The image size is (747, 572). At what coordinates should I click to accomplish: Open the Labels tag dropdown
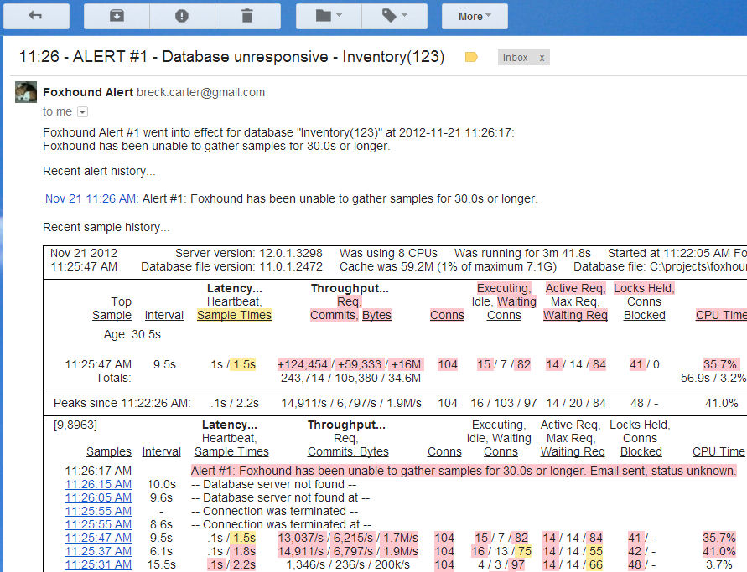point(395,16)
